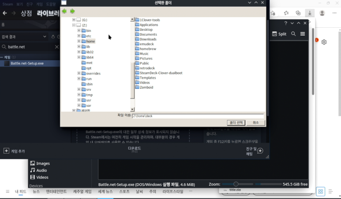
Task: Click the Cancel button in dialog
Action: pos(256,122)
